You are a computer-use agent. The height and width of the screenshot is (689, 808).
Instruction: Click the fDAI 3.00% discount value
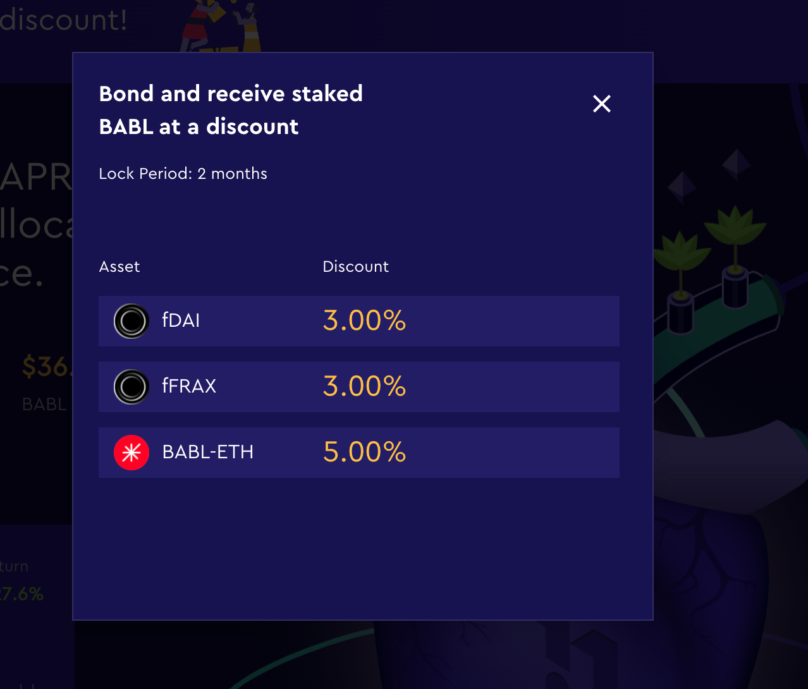364,320
